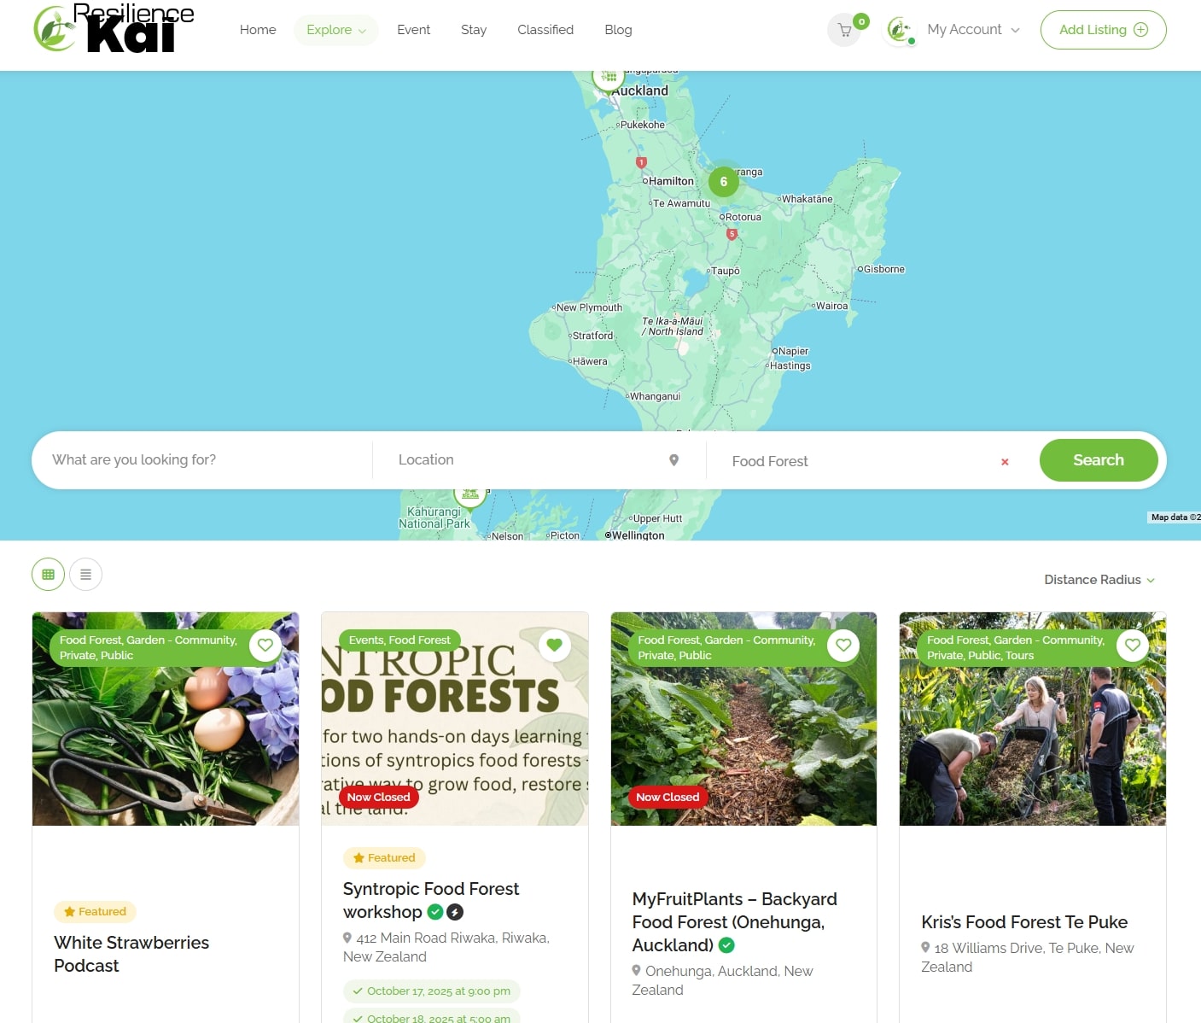The image size is (1201, 1023).
Task: Go to the Classified page
Action: [x=545, y=30]
